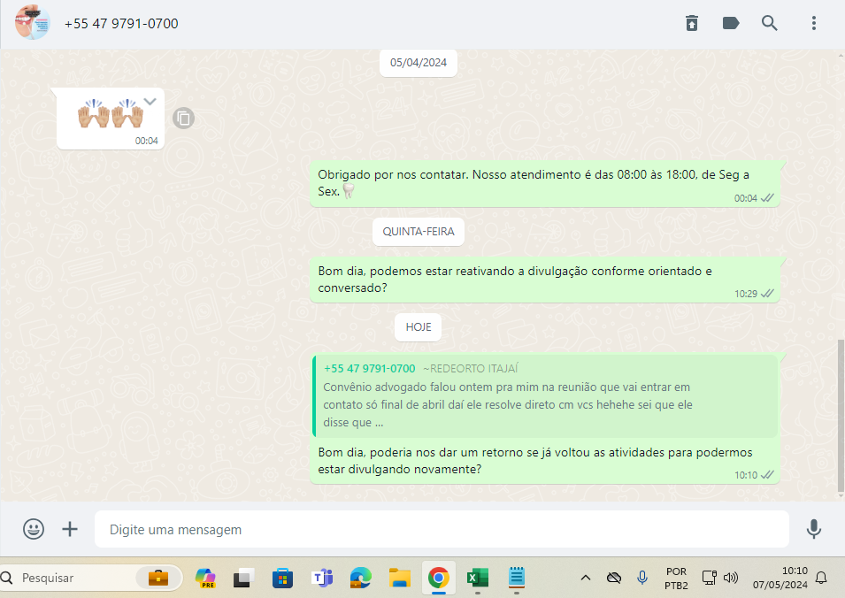Click the copy icon beside emoji message

tap(183, 118)
